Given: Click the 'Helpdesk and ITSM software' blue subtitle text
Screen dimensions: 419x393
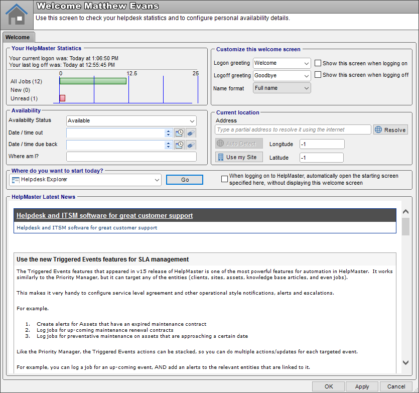Looking at the screenshot, I should [x=87, y=227].
